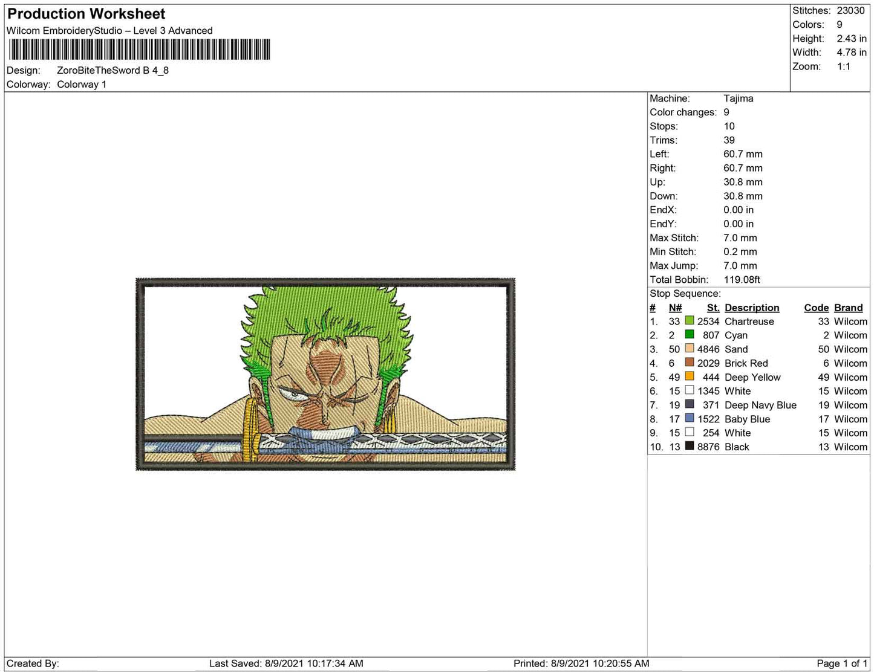Select the "Max Jump:" label
Viewport: 874px width, 672px height.
tap(674, 266)
